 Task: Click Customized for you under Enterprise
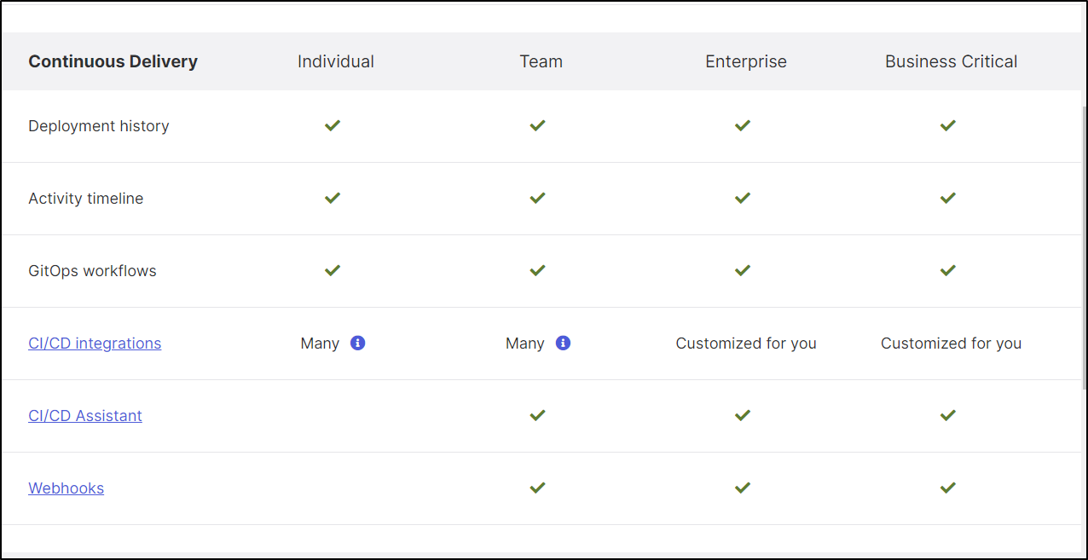coord(746,344)
